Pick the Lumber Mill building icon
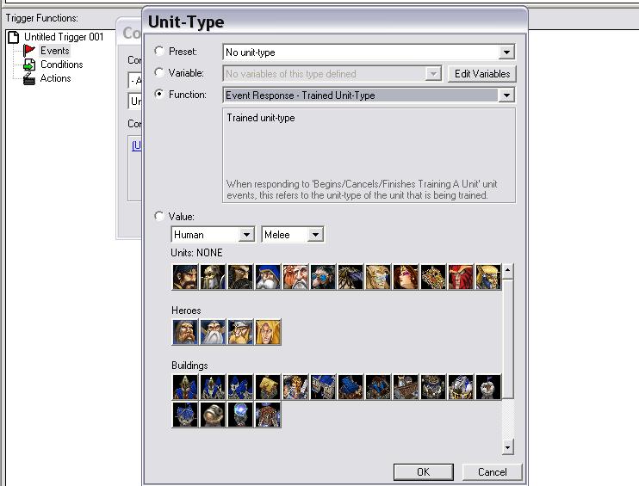This screenshot has width=639, height=486. pyautogui.click(x=351, y=387)
